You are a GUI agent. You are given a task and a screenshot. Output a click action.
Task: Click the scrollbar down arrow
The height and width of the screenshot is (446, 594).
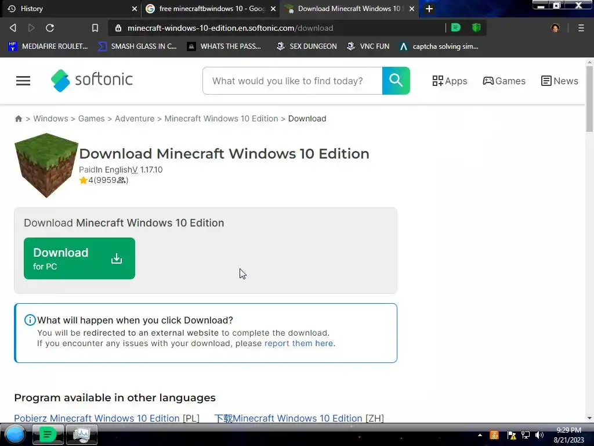[589, 418]
